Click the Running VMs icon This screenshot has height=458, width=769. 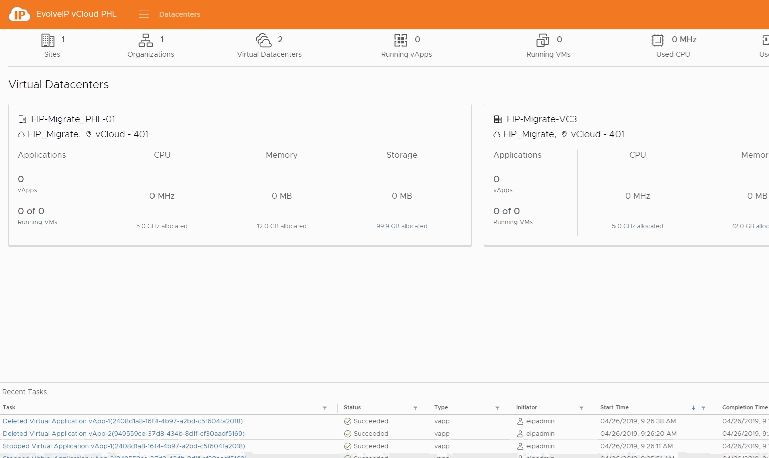543,40
